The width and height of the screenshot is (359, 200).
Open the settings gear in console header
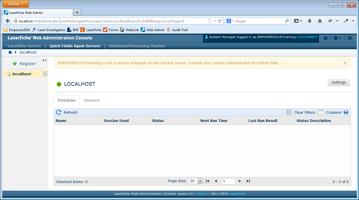325,38
